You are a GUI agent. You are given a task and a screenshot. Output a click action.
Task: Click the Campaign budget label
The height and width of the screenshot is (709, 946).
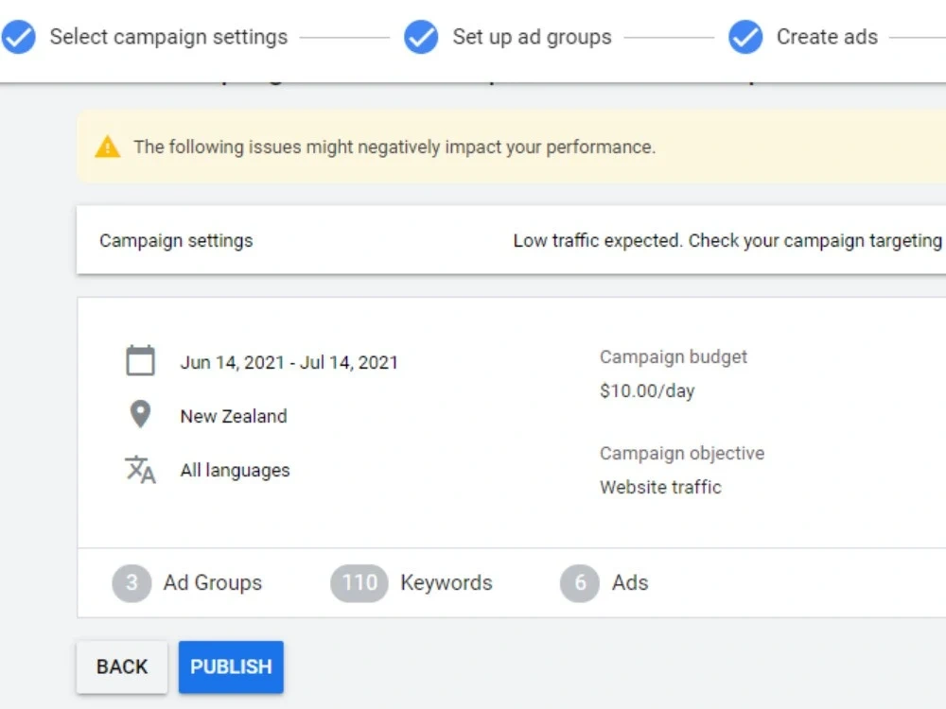tap(674, 357)
